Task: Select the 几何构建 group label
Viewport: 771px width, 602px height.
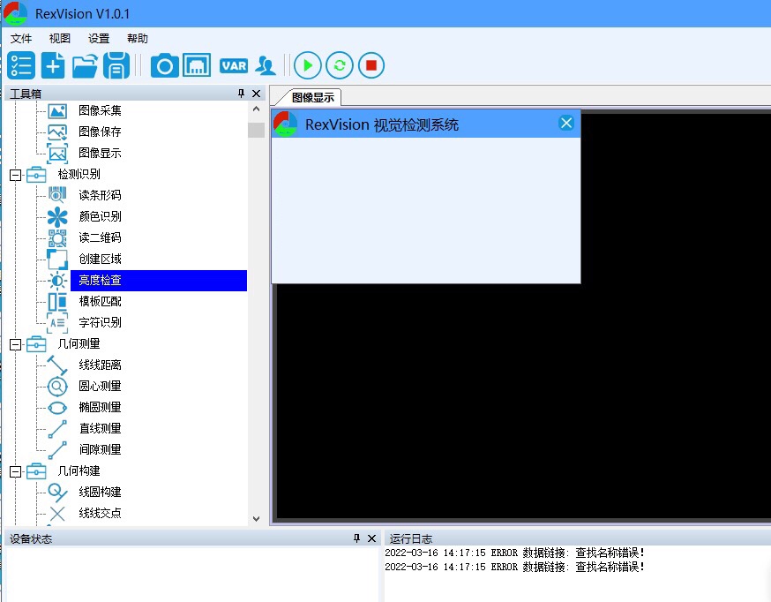Action: tap(79, 470)
